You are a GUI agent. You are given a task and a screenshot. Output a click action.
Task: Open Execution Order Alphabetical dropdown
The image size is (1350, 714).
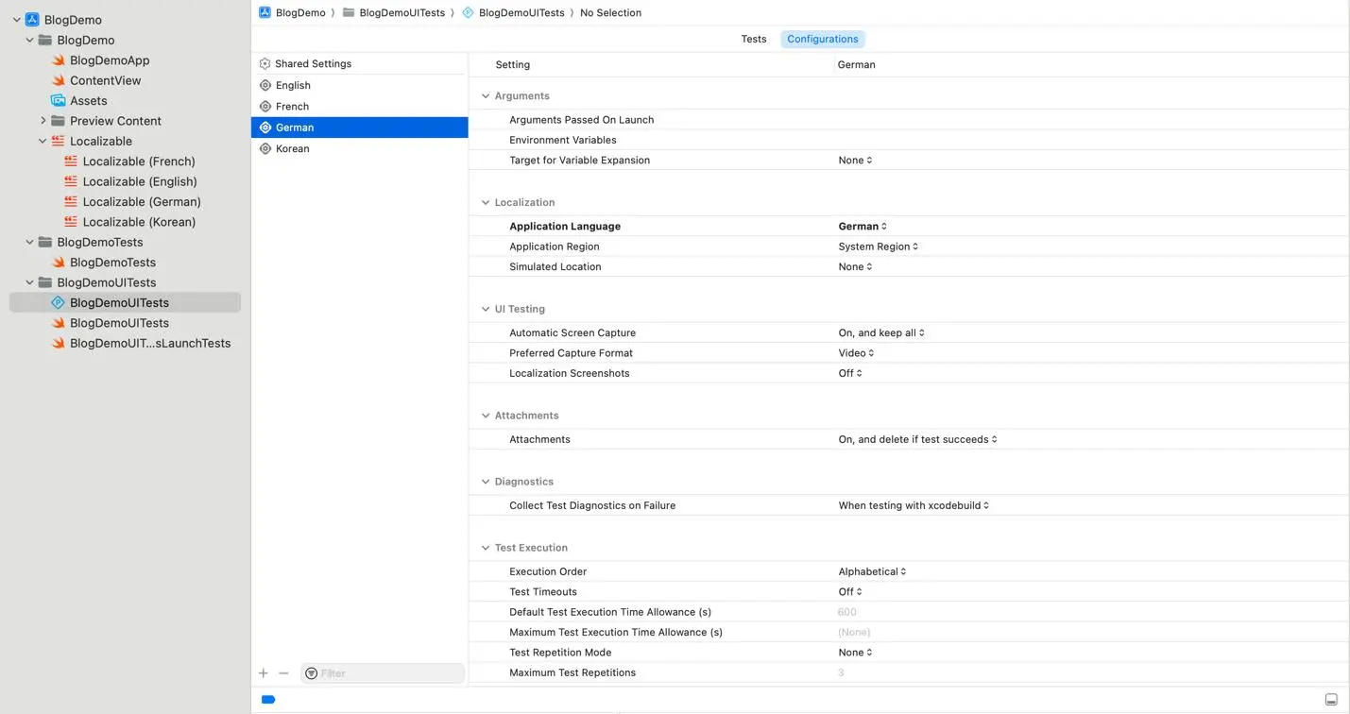pos(872,571)
